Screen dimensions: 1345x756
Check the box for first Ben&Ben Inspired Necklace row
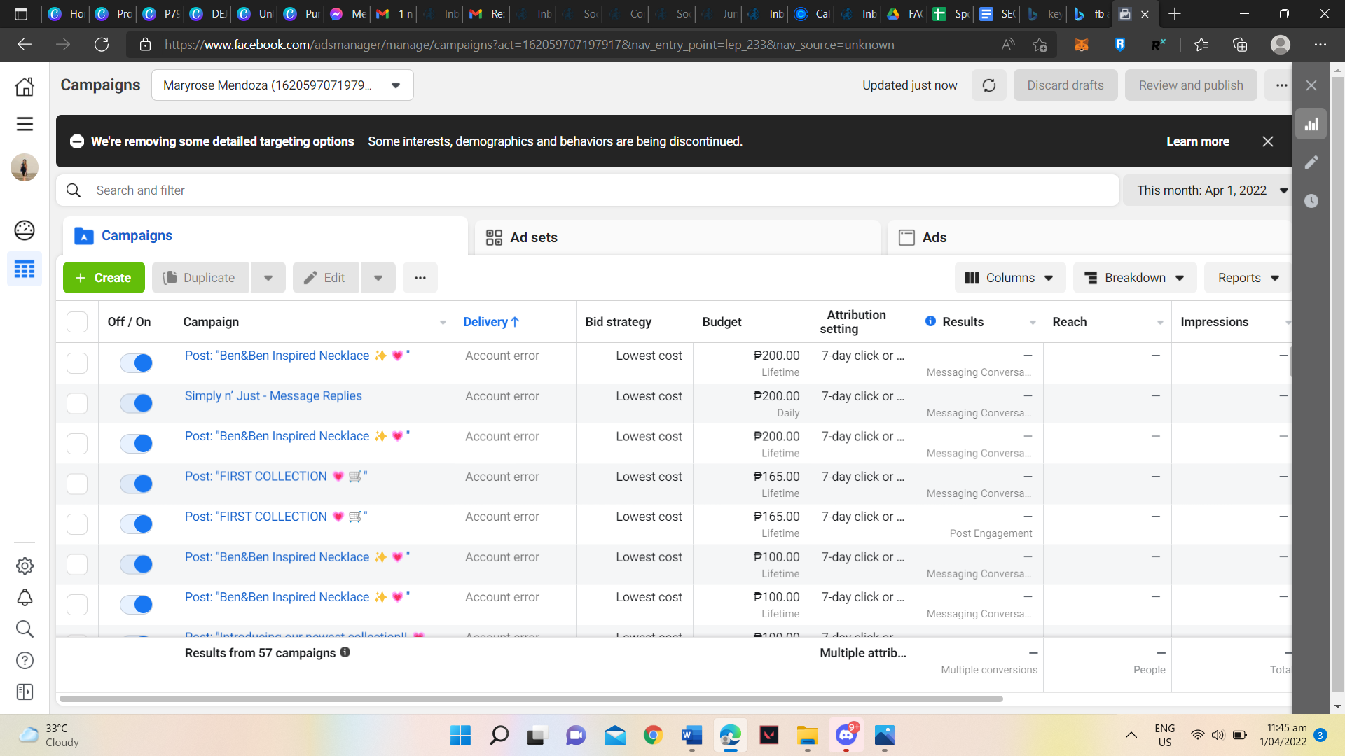pyautogui.click(x=77, y=363)
